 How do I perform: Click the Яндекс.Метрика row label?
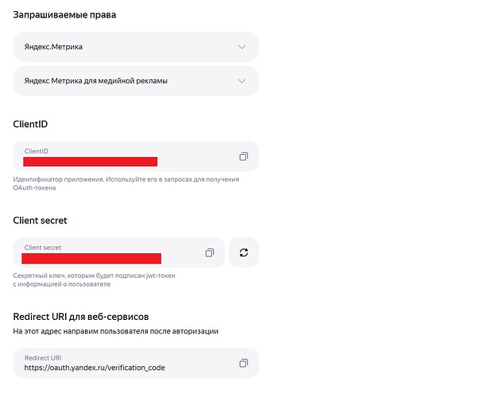tap(53, 47)
